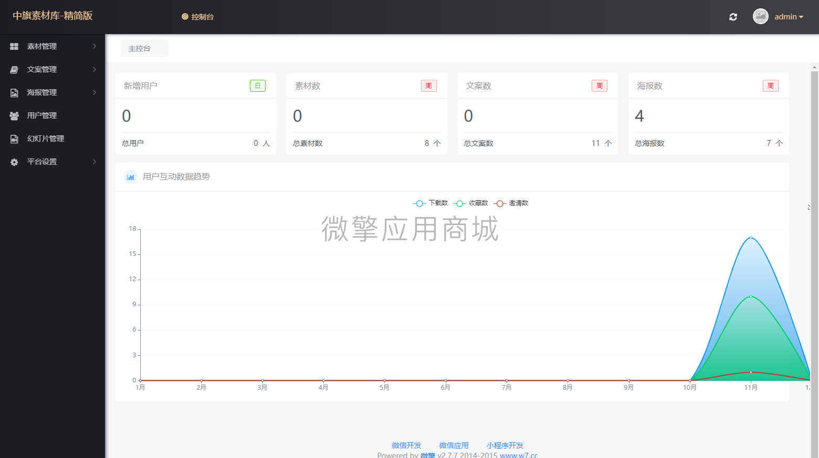This screenshot has height=458, width=819.
Task: Click the 总文案数 value 11
Action: coord(595,143)
